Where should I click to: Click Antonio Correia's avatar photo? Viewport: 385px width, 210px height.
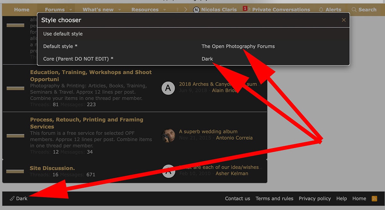[168, 135]
